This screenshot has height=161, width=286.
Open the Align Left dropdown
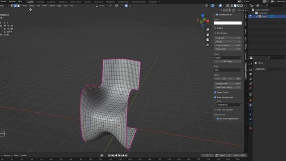pos(227,70)
